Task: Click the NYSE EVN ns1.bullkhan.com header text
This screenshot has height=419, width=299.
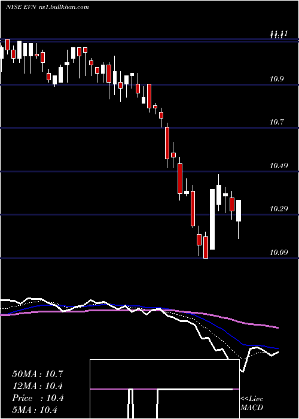Action: (47, 7)
